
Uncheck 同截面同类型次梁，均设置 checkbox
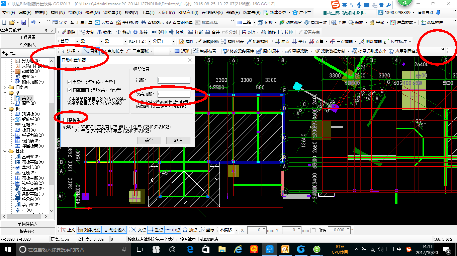tap(70, 90)
